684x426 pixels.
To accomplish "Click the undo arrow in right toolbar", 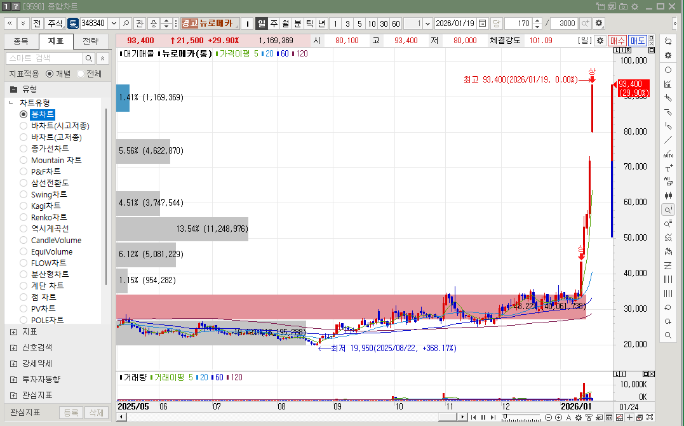I will [x=668, y=307].
